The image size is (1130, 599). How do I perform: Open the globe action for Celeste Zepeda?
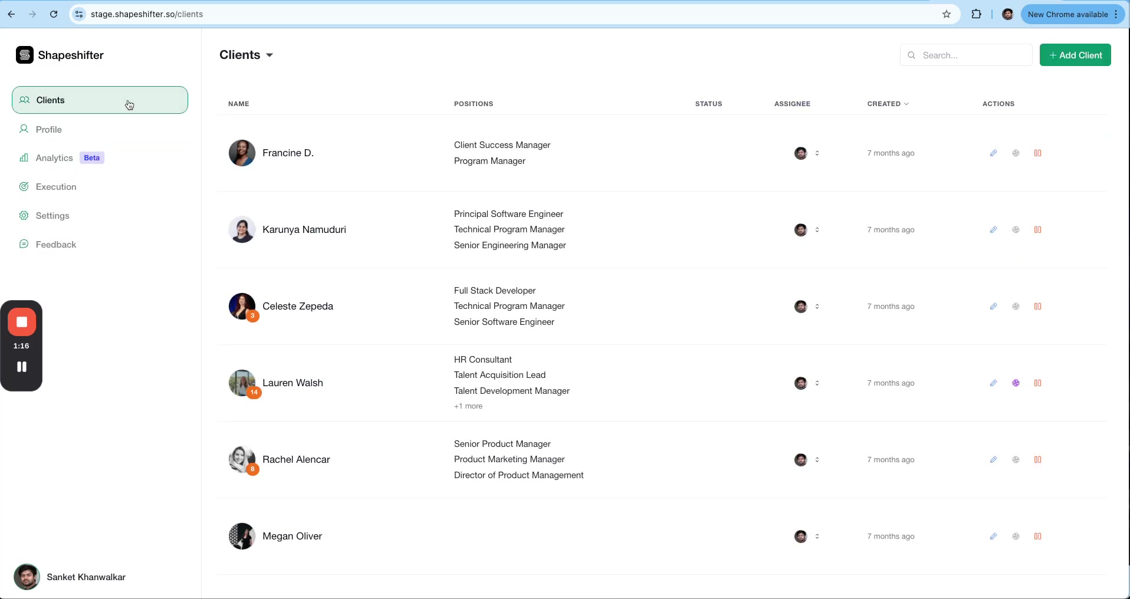pyautogui.click(x=1016, y=306)
